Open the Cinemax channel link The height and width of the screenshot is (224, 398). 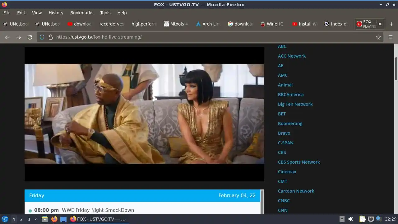click(x=287, y=172)
